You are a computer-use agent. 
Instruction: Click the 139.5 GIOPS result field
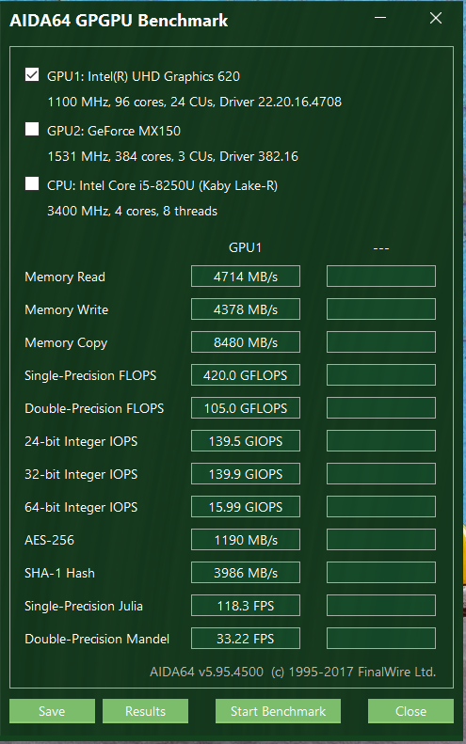coord(246,441)
